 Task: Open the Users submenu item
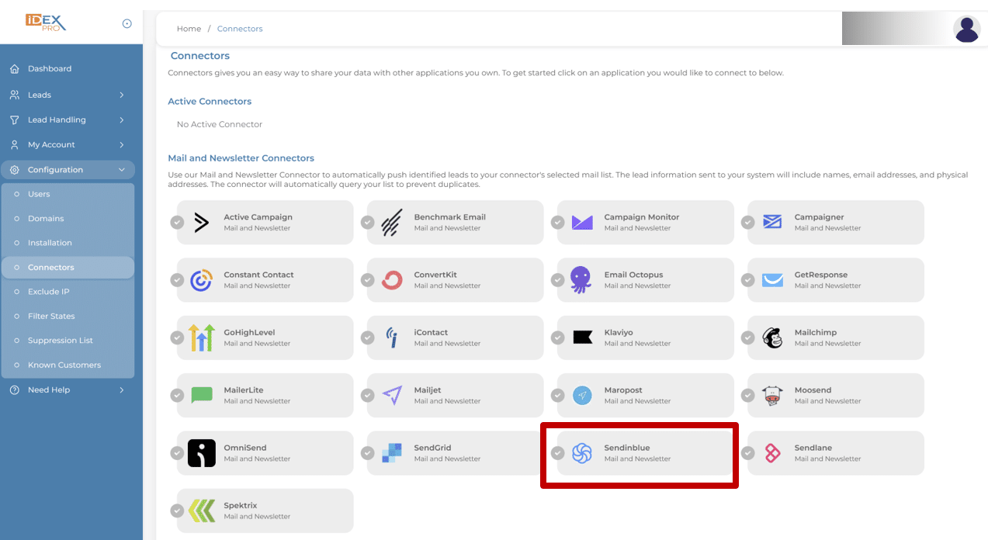point(68,194)
